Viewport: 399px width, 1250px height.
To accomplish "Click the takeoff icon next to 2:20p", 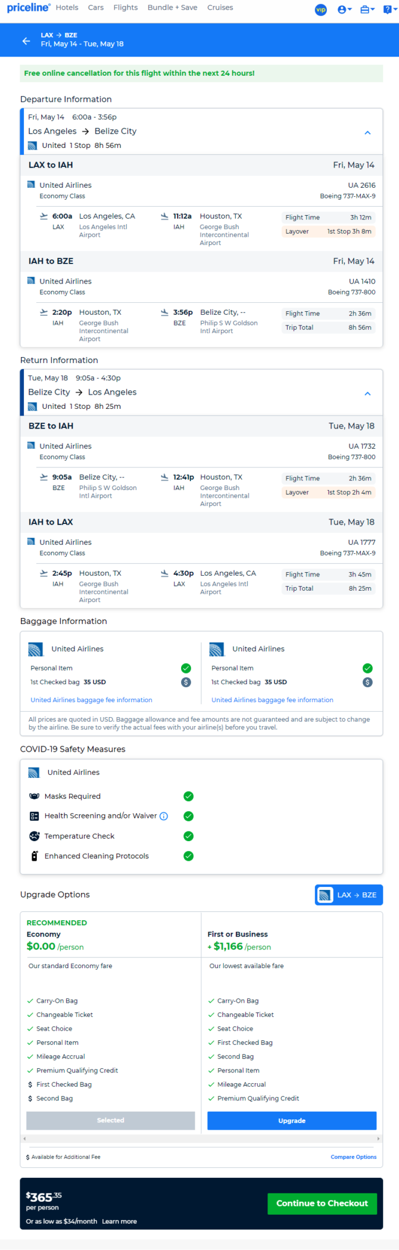I will click(x=43, y=312).
